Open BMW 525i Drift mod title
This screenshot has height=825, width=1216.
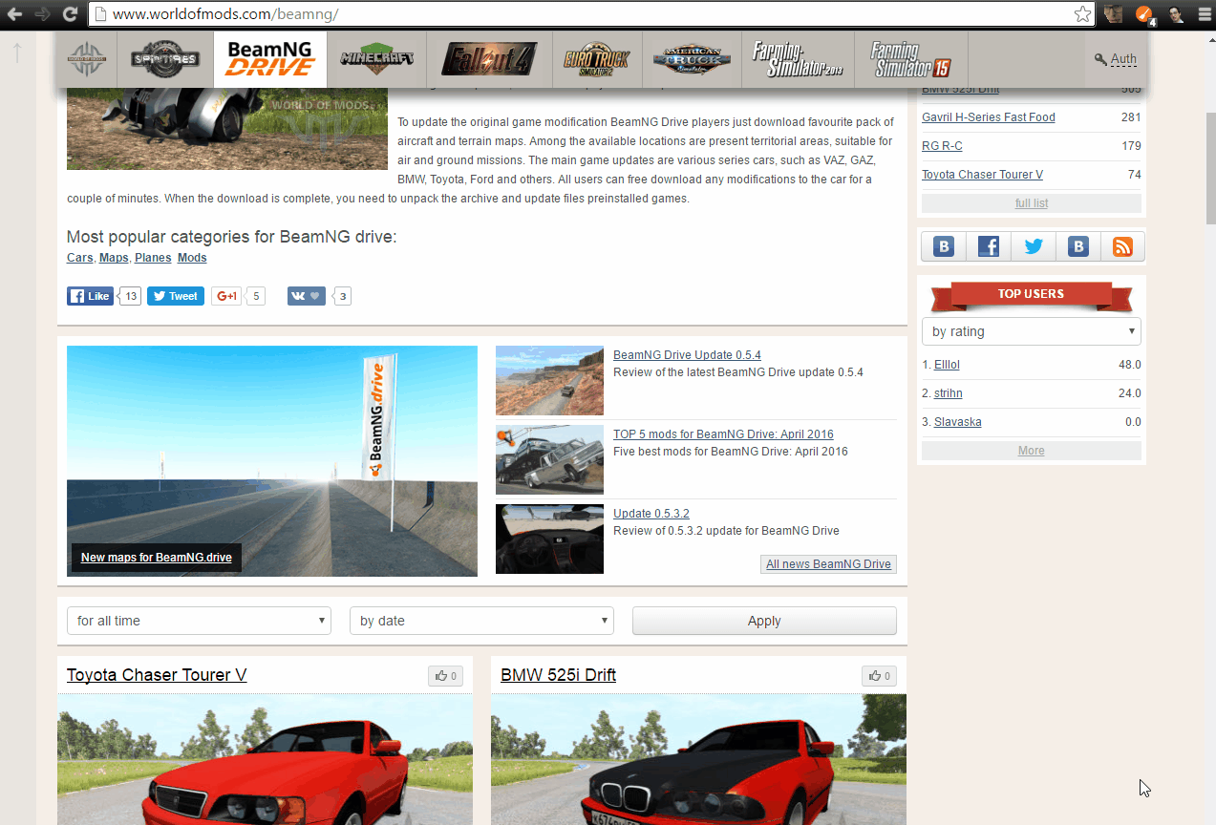tap(558, 675)
